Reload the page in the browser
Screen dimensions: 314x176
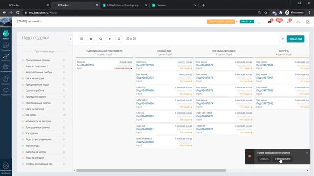point(18,13)
